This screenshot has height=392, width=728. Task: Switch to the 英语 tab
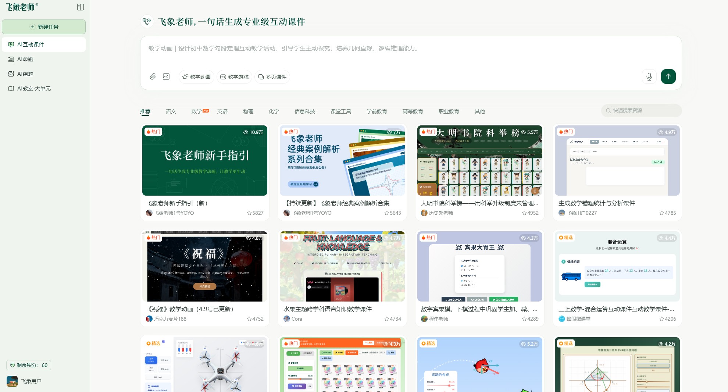coord(222,111)
